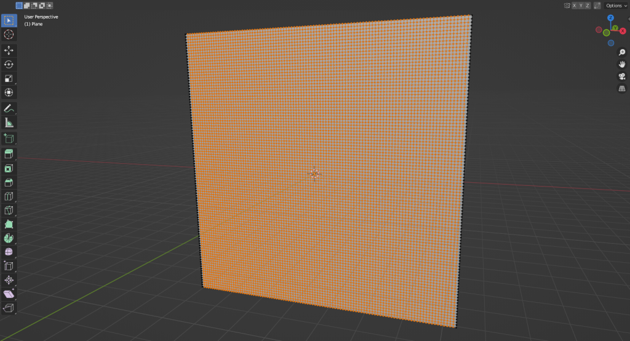Activate the Annotate pencil tool
This screenshot has height=341, width=630.
9,108
